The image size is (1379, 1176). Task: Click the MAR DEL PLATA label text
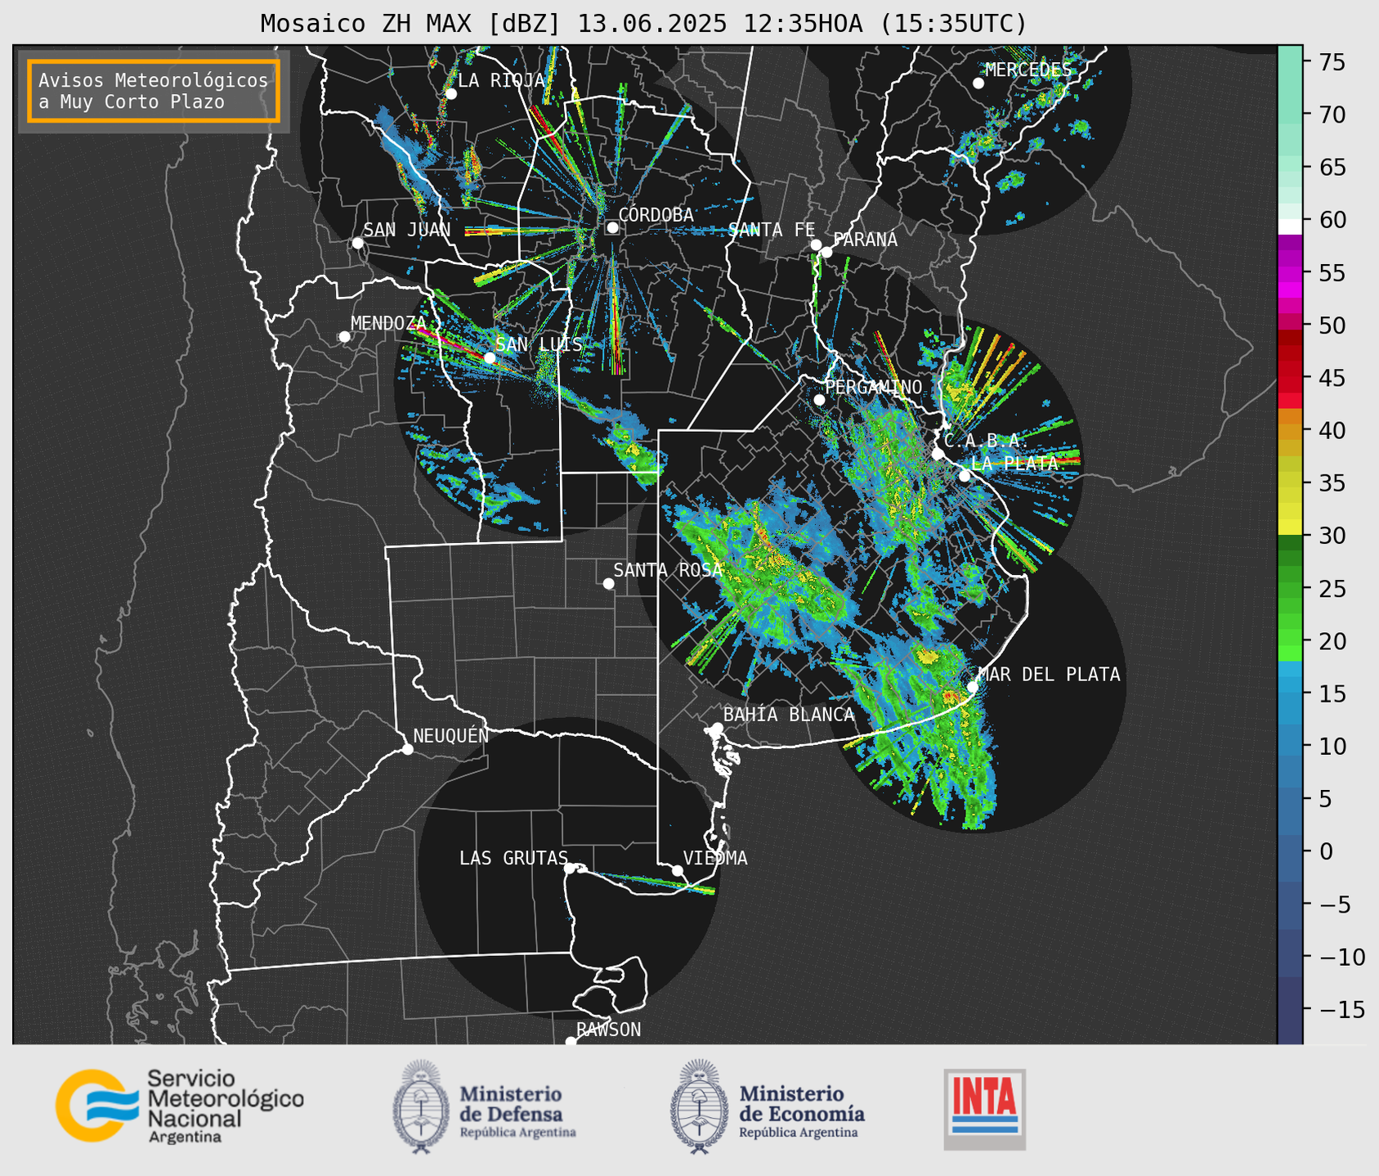coord(1049,674)
